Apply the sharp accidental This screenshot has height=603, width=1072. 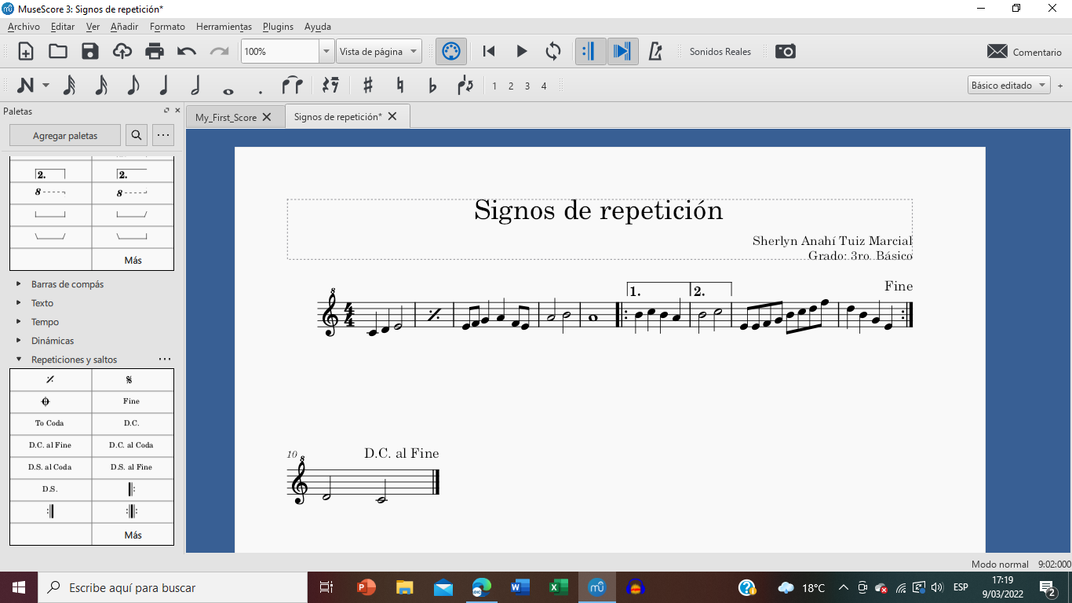pos(367,86)
